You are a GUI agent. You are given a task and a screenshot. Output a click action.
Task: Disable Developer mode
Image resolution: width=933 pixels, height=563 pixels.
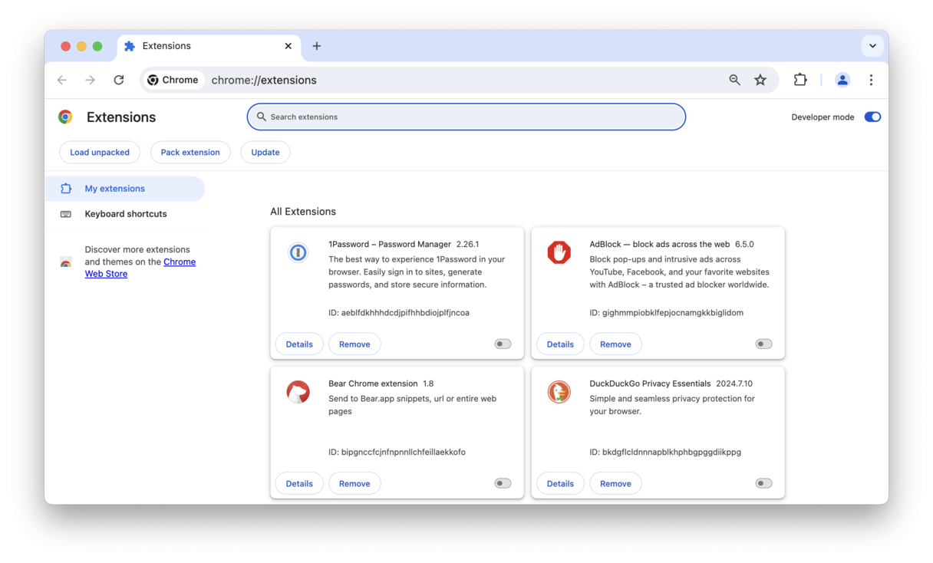pos(872,117)
